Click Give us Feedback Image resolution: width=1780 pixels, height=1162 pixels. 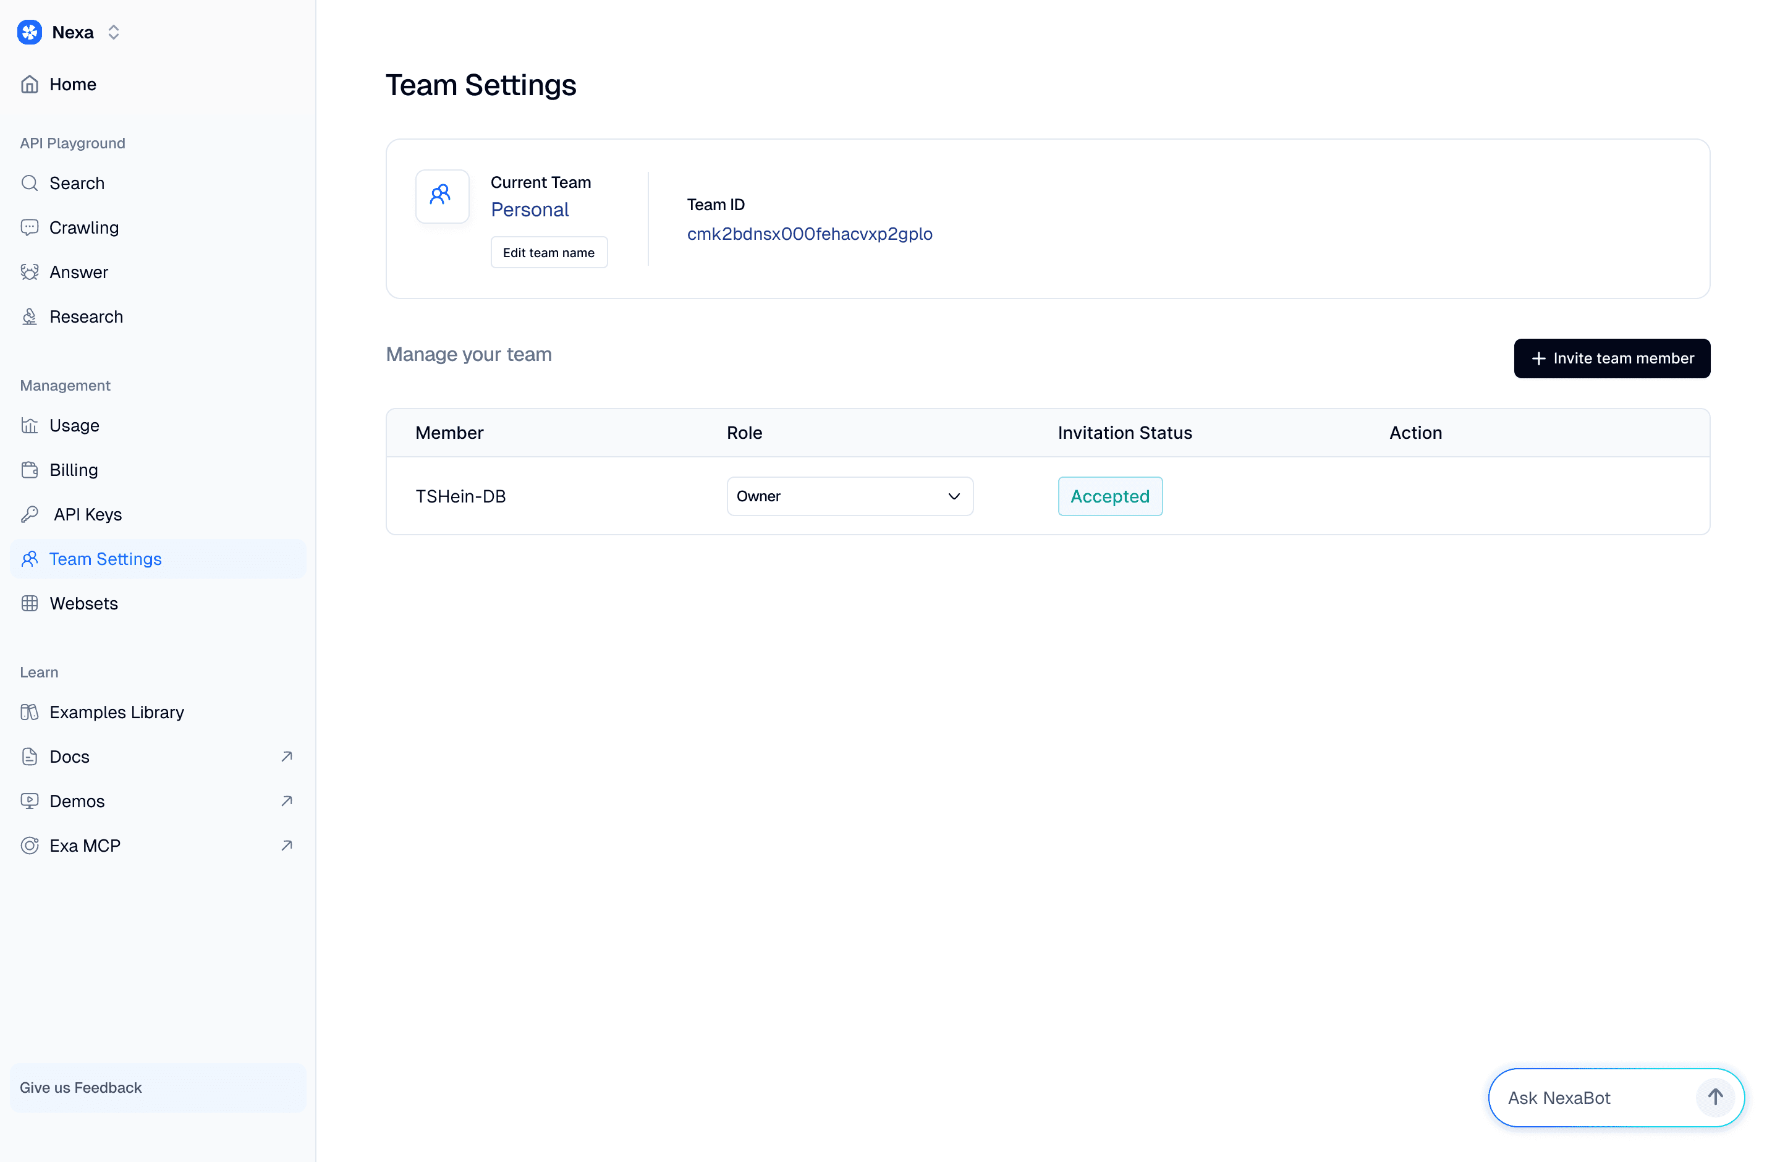81,1087
